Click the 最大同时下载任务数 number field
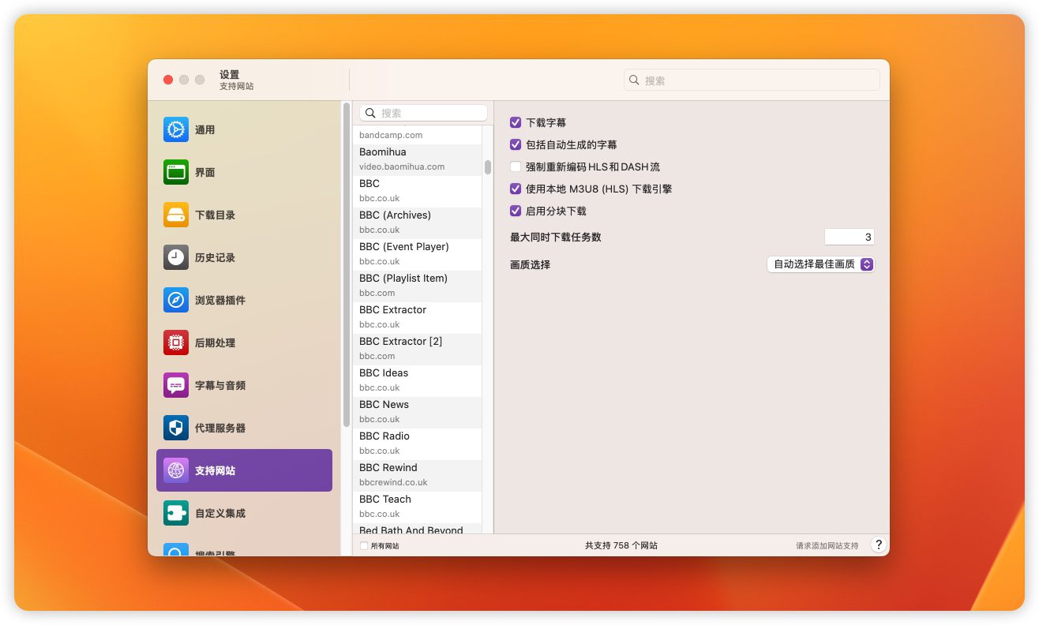This screenshot has height=625, width=1039. pyautogui.click(x=849, y=237)
